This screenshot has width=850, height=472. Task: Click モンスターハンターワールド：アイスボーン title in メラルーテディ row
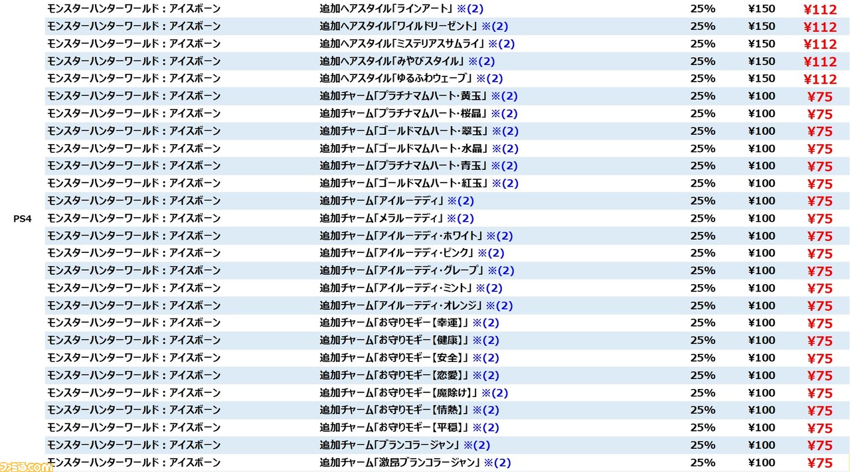[134, 218]
